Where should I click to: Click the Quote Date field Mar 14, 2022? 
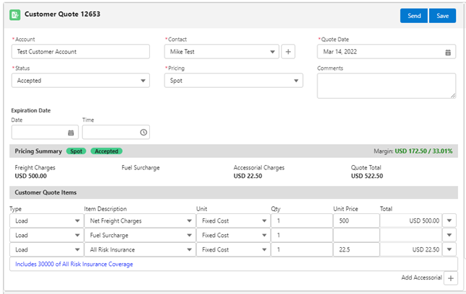(x=387, y=52)
